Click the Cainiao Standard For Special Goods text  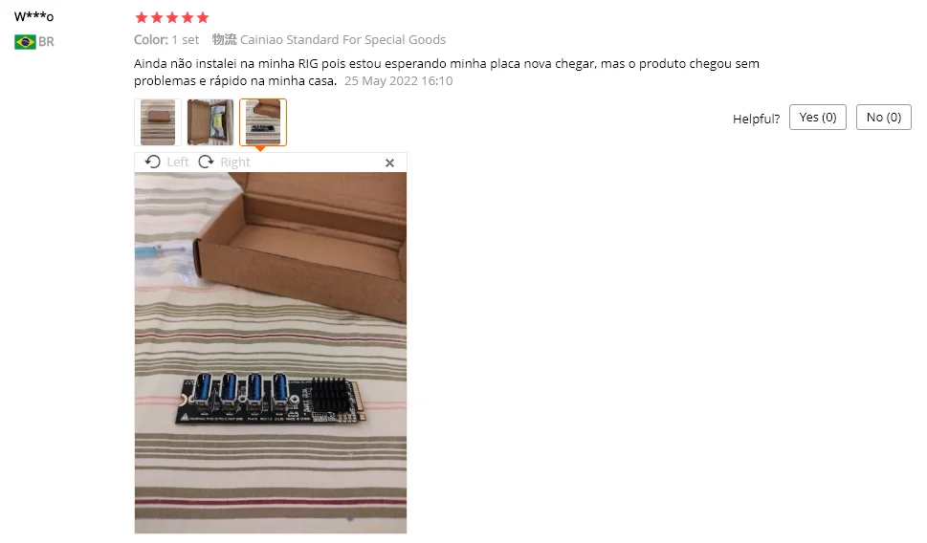342,39
